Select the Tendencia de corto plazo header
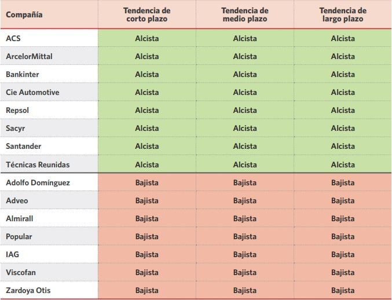 [146, 14]
